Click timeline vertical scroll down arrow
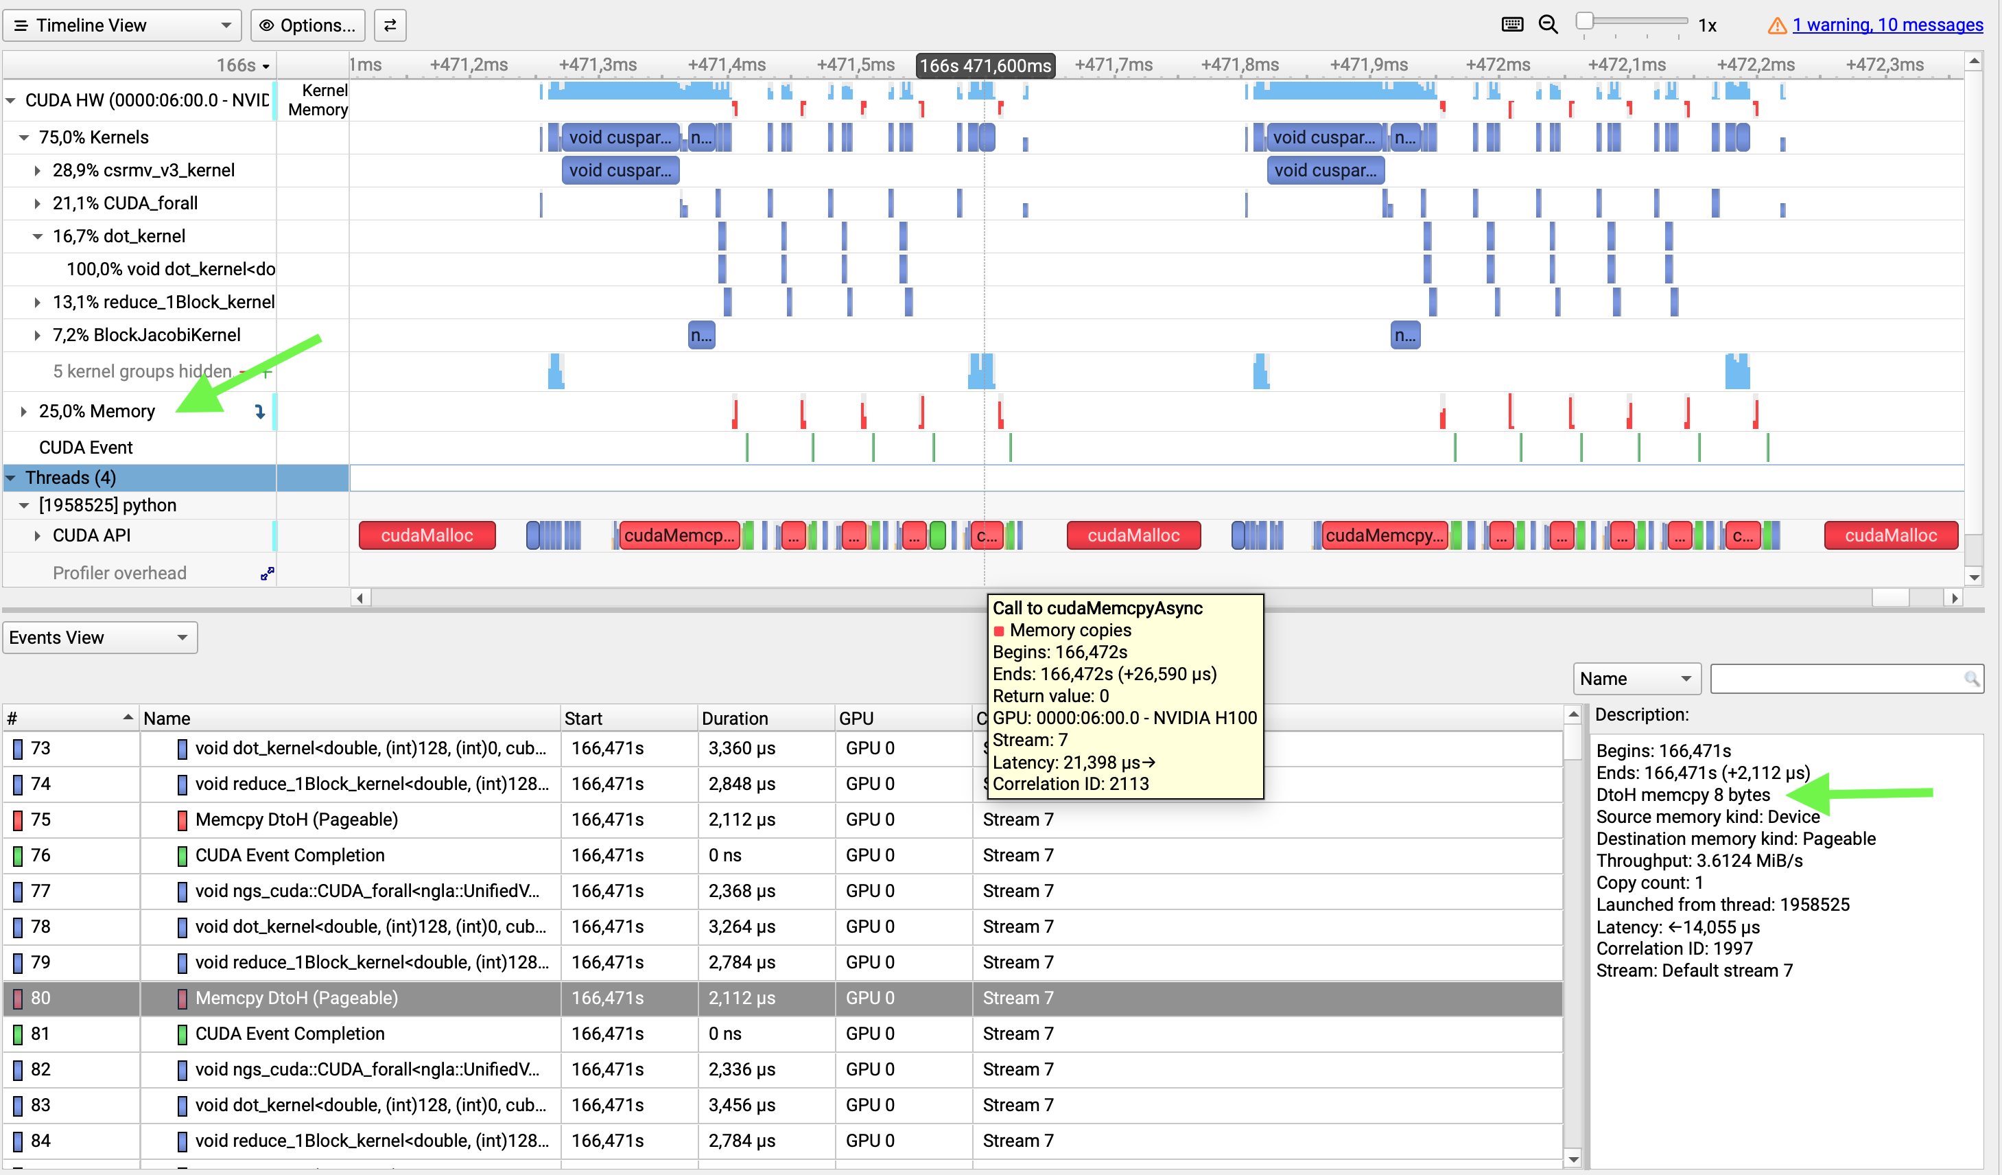The height and width of the screenshot is (1175, 2002). [1973, 577]
